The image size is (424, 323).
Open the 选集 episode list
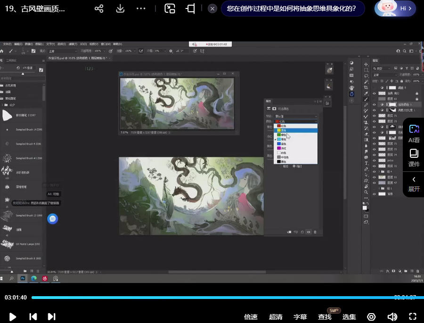click(x=349, y=317)
